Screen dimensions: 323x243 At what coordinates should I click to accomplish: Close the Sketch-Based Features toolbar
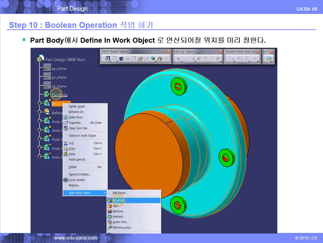[168, 52]
